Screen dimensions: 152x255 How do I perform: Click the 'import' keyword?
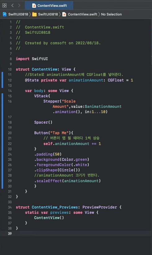tap(23, 59)
